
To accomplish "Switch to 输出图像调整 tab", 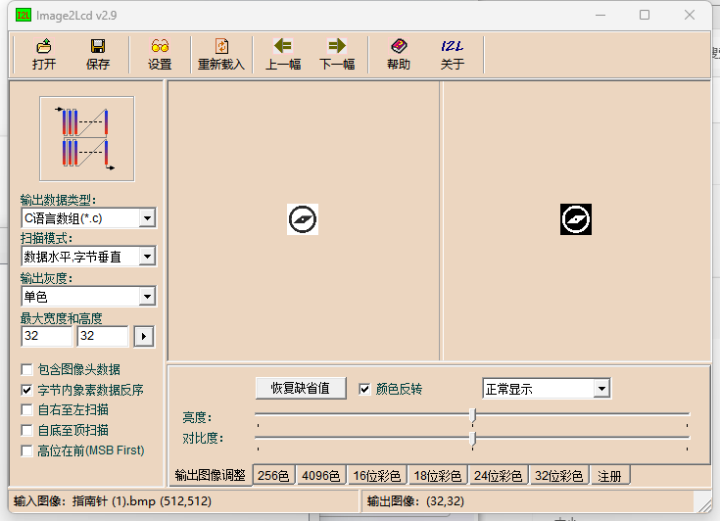I will click(211, 476).
